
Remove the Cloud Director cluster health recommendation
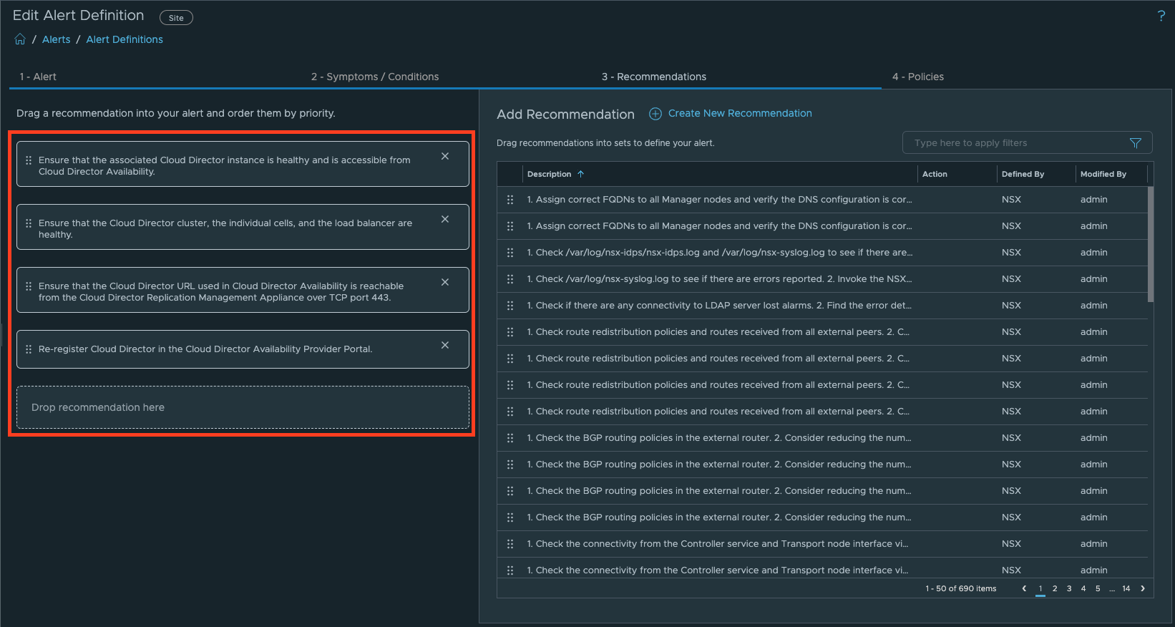445,219
